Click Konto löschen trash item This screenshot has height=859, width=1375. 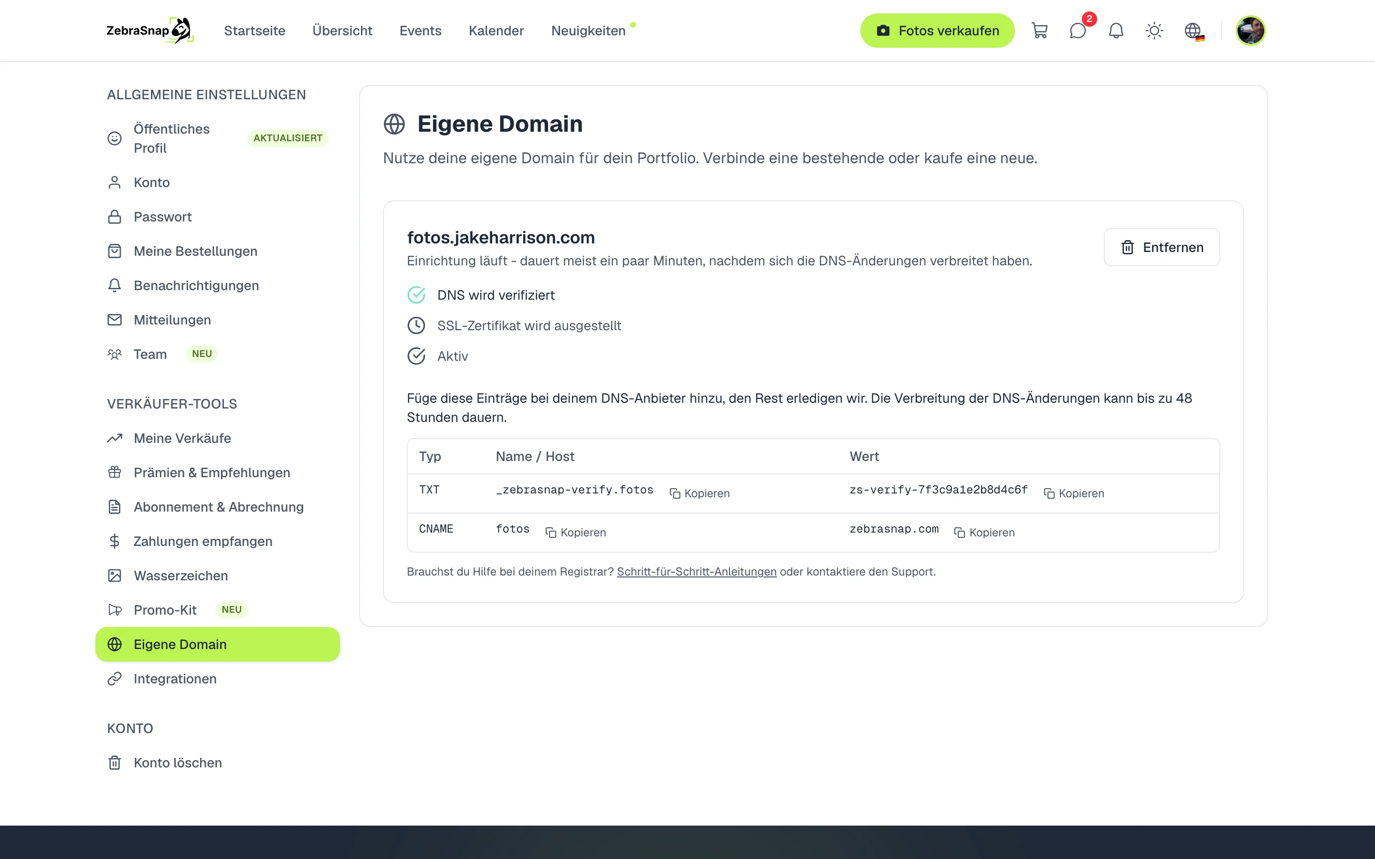[x=218, y=763]
